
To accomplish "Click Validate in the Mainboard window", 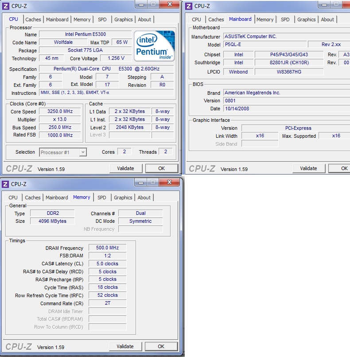I will 308,168.
